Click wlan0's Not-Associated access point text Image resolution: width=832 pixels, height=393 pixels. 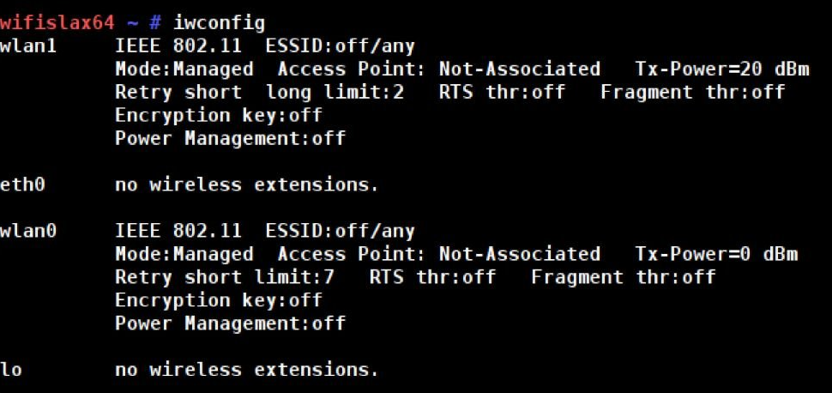[519, 254]
